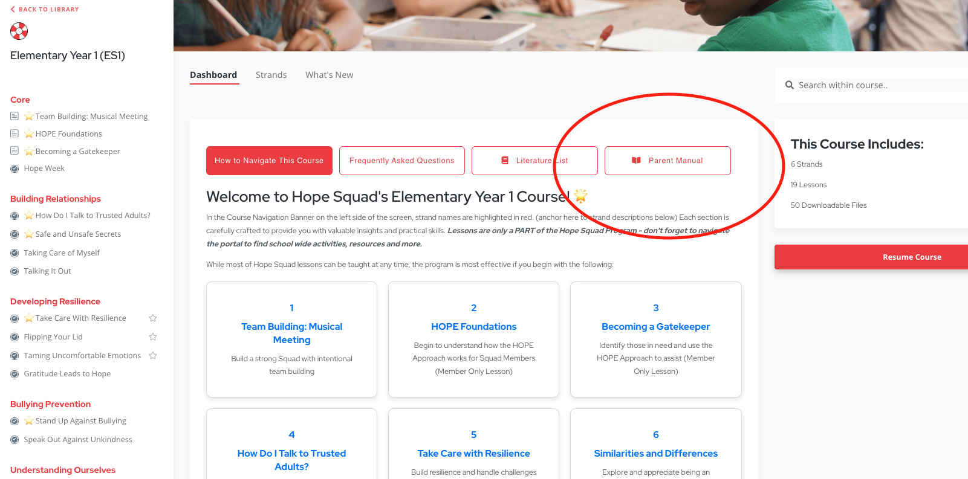Switch to the Strands tab
Viewport: 968px width, 479px height.
click(x=271, y=75)
